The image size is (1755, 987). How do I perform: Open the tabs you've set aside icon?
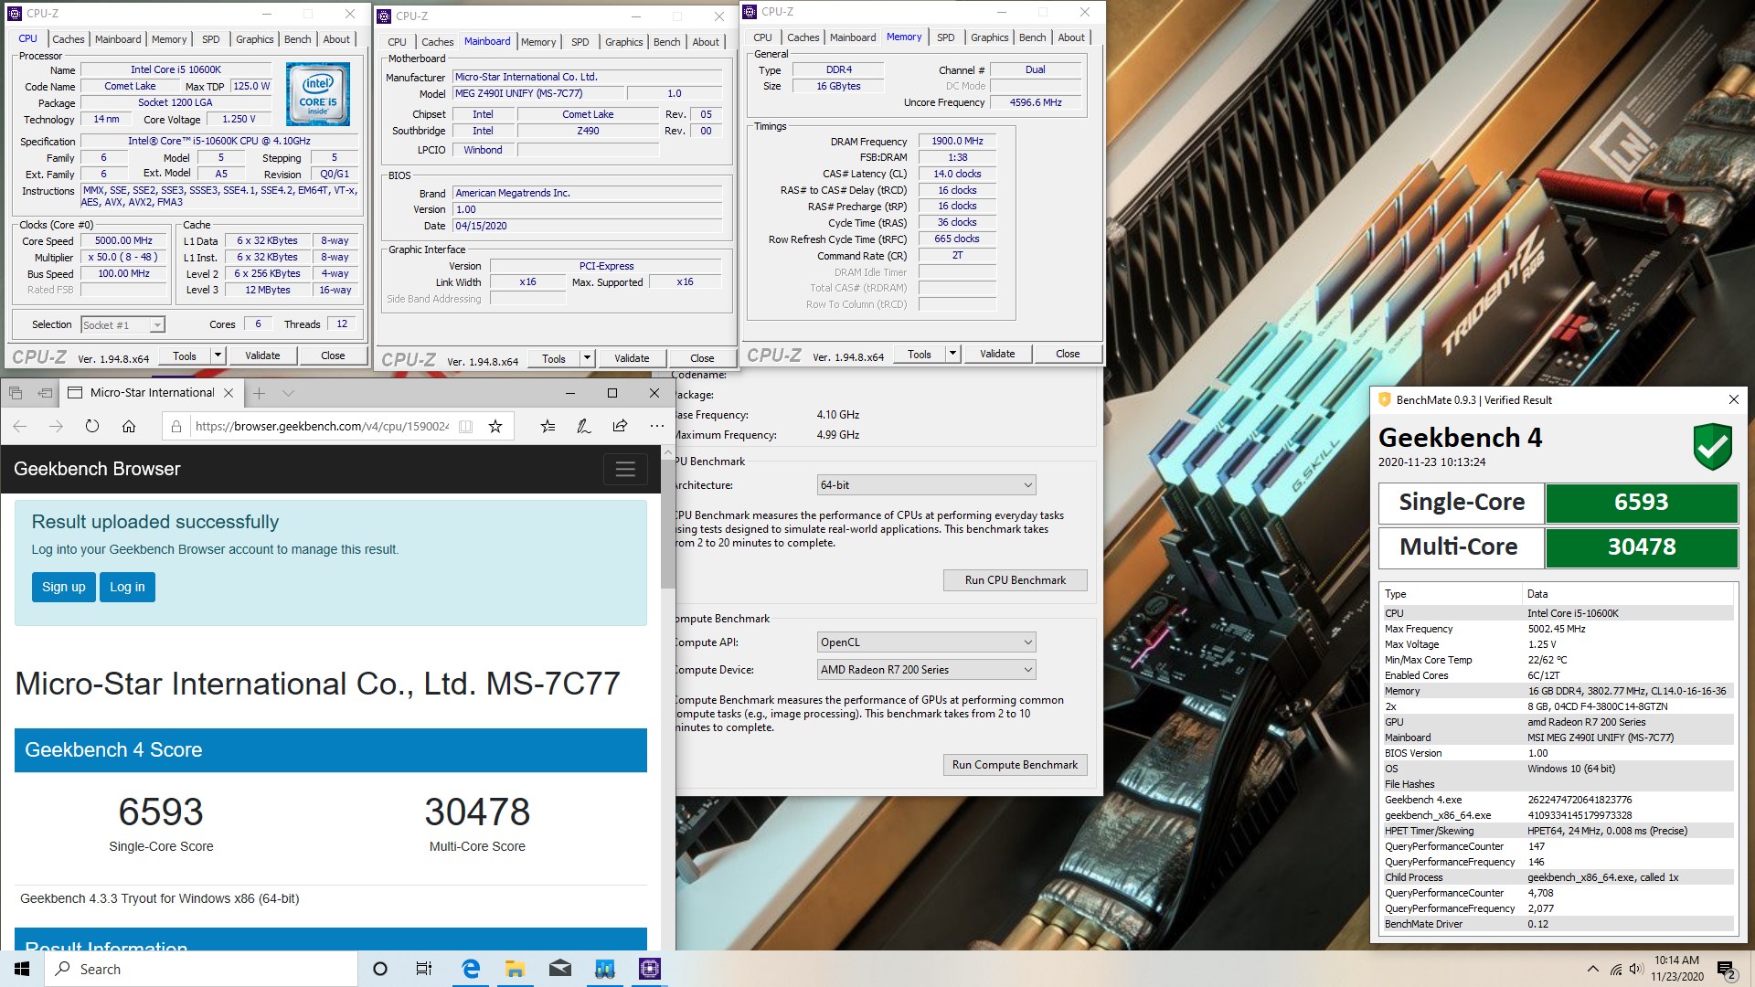coord(16,393)
